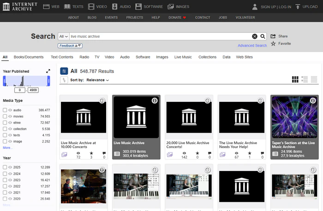This screenshot has width=323, height=211.
Task: Open the Software floppy disk icon
Action: pyautogui.click(x=138, y=6)
